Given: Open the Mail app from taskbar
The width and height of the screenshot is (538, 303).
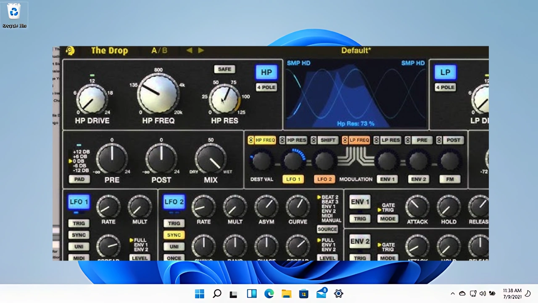Looking at the screenshot, I should (x=322, y=293).
